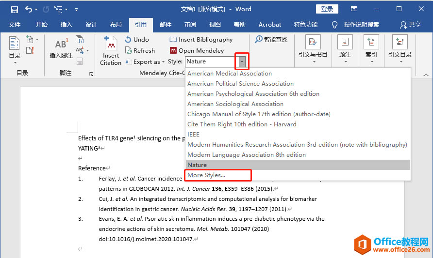Screen dimensions: 433x258
Task: Click the show notes icon
Action: point(80,61)
